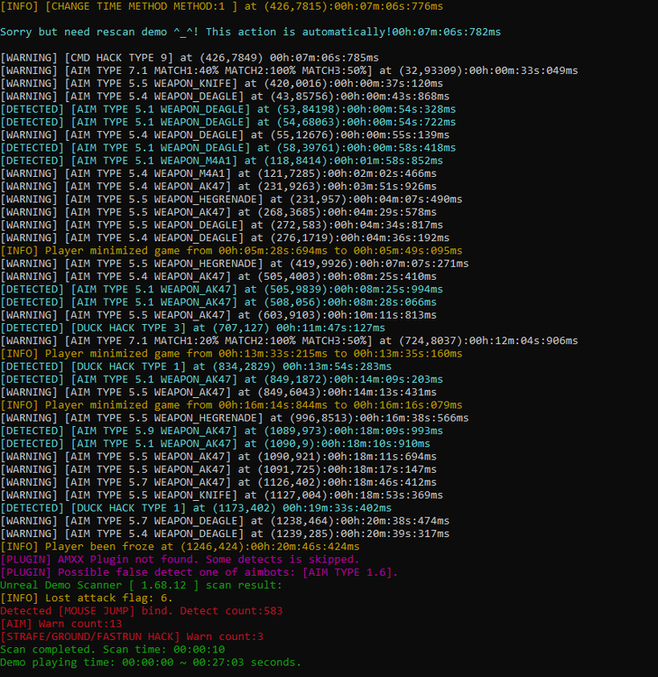Click the AK47 warning at 00h:14m:13s:431ms
Screen dimensions: 658x677
click(x=218, y=393)
